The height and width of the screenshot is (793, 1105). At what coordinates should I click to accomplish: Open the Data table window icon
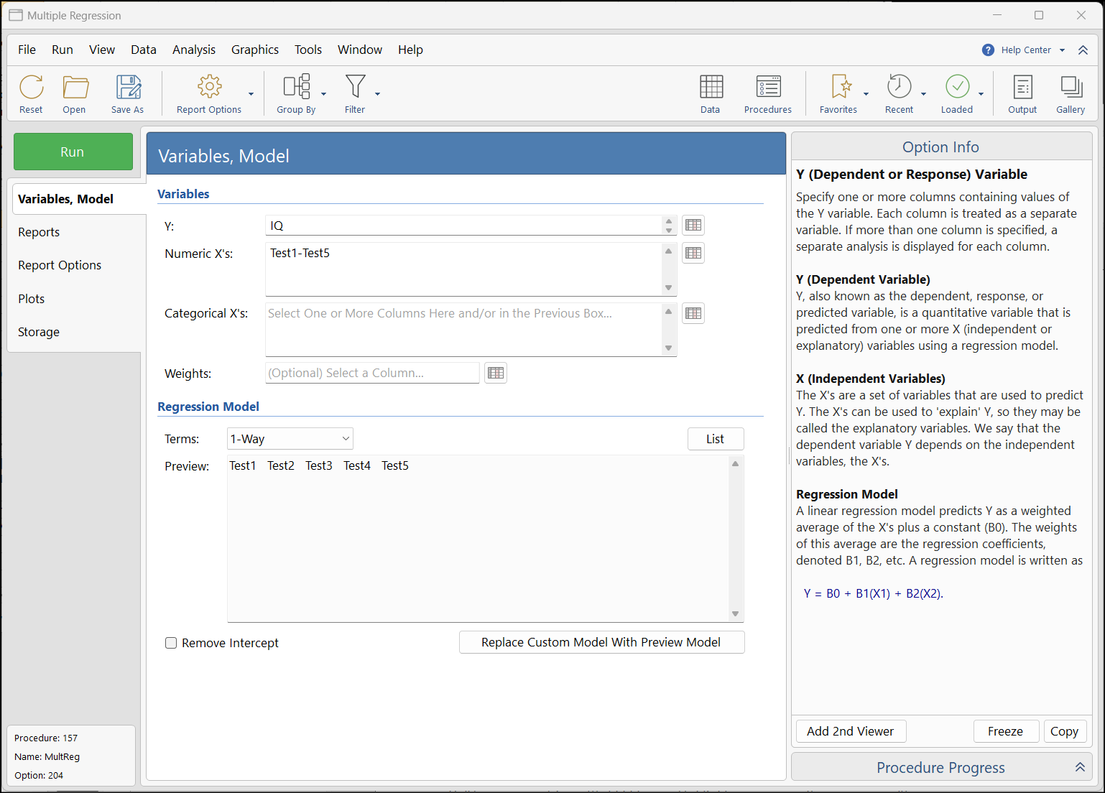tap(711, 88)
